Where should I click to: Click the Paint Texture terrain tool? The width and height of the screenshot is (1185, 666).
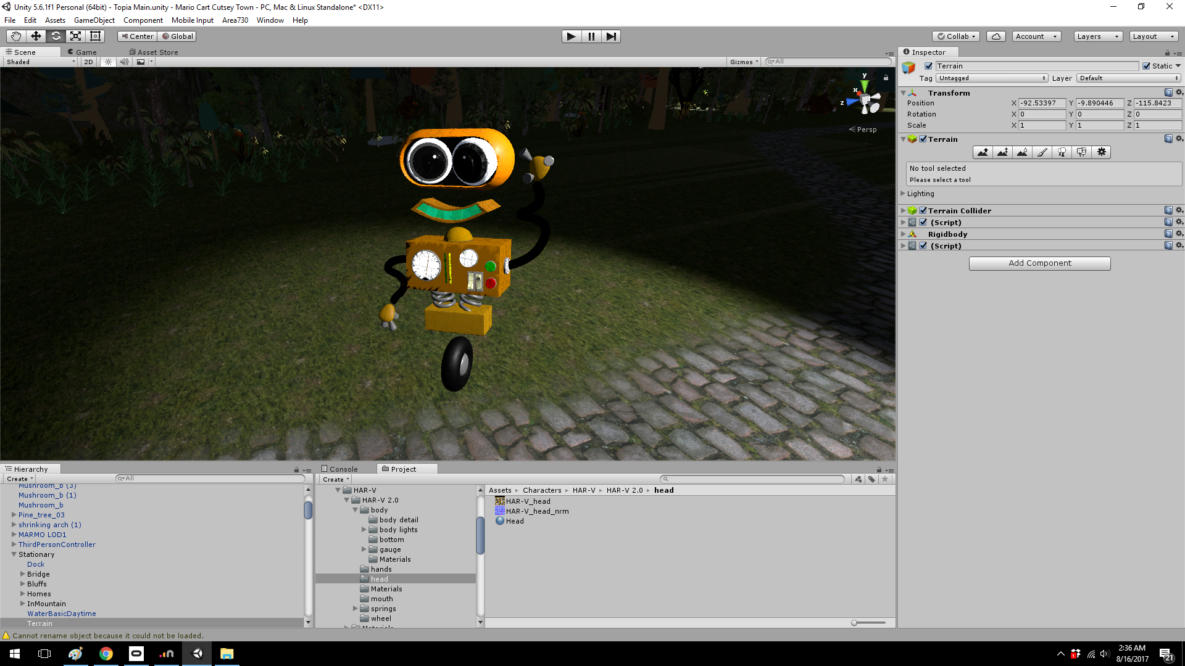[x=1042, y=152]
